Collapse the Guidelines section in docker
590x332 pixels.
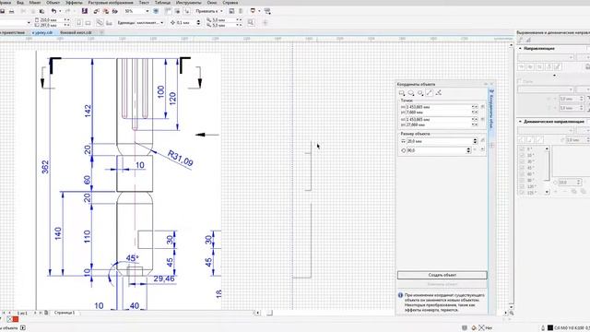[520, 49]
